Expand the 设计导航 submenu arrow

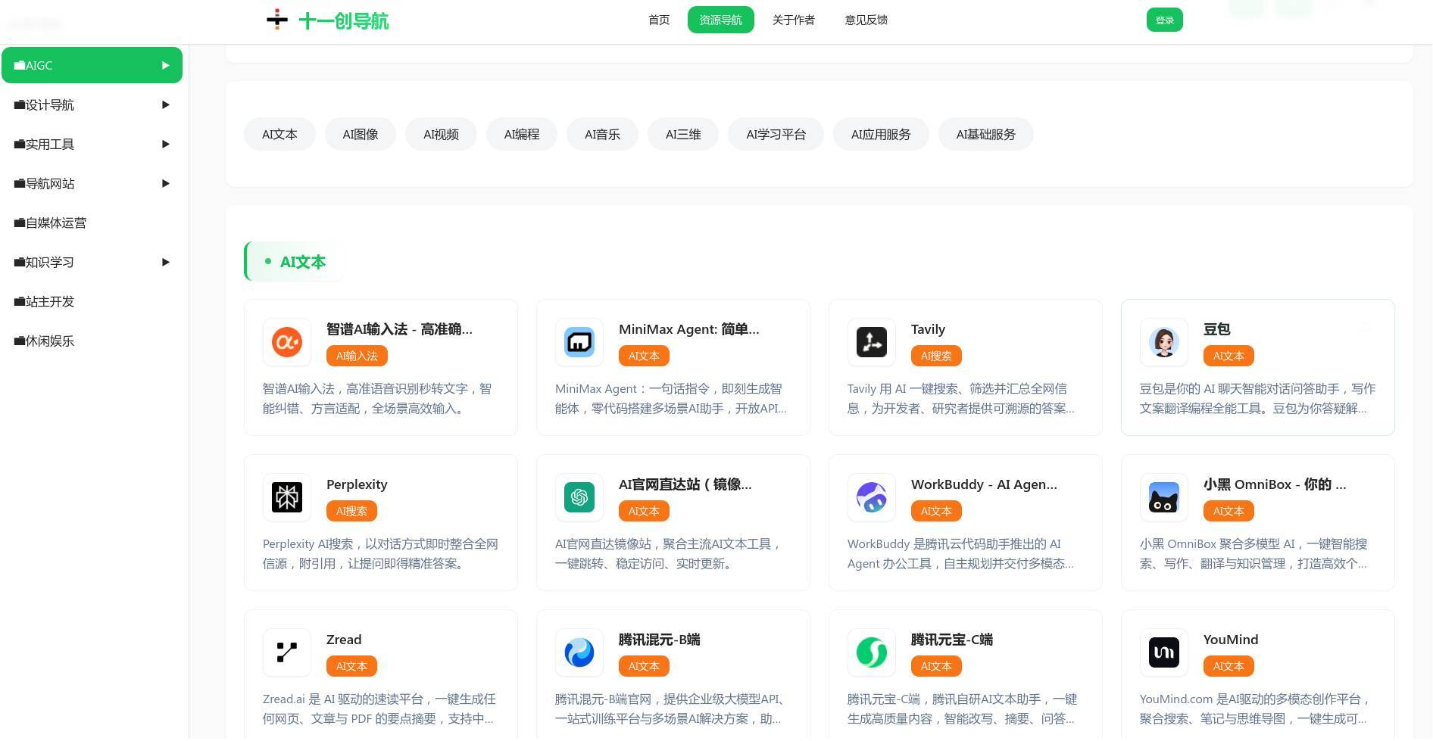click(x=166, y=104)
